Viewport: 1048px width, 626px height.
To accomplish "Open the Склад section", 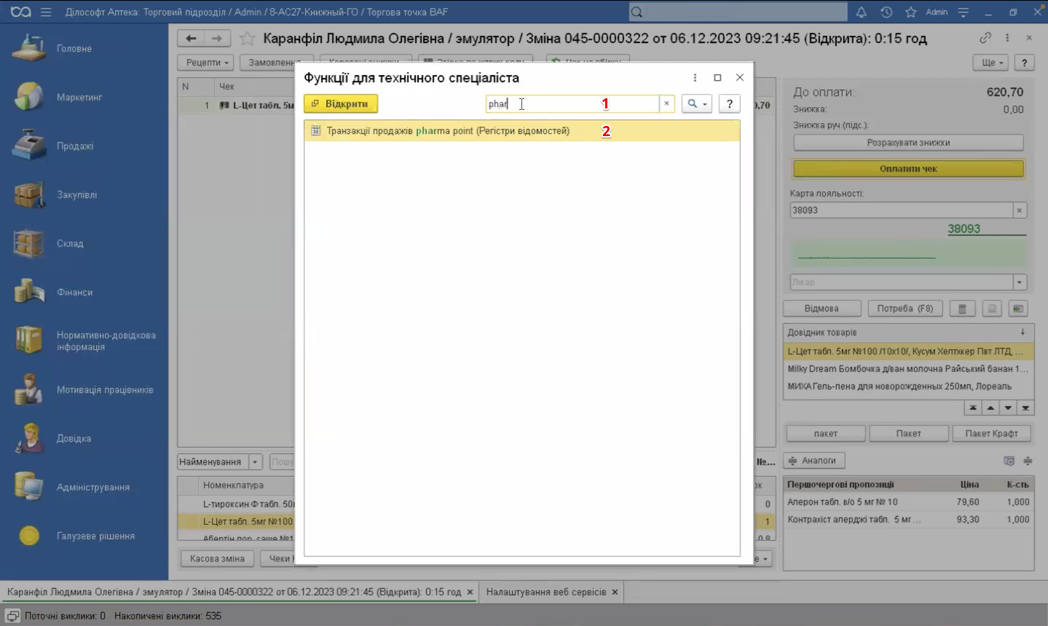I will click(70, 244).
